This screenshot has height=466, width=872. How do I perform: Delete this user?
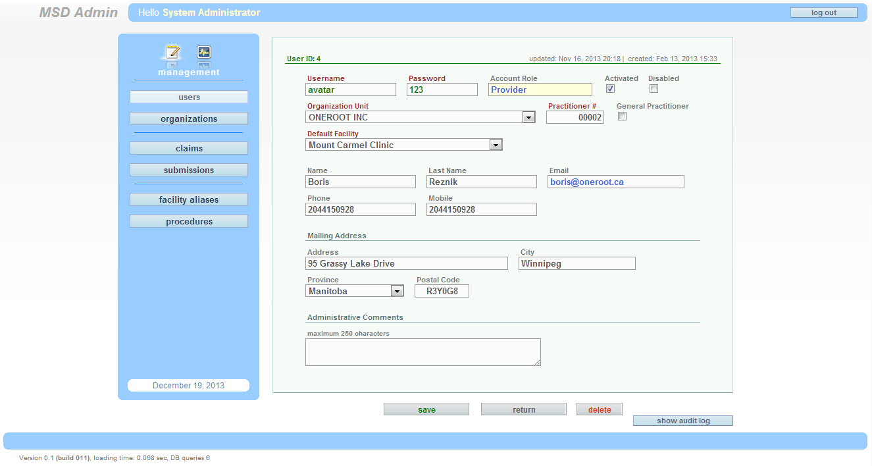click(x=600, y=409)
